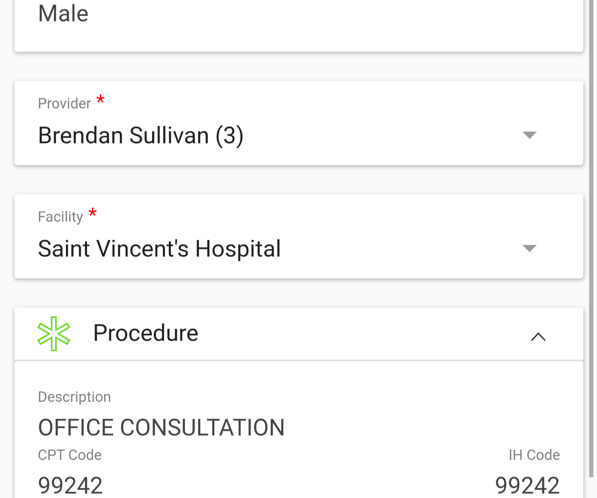Click the IH Code value 99242

[x=527, y=486]
